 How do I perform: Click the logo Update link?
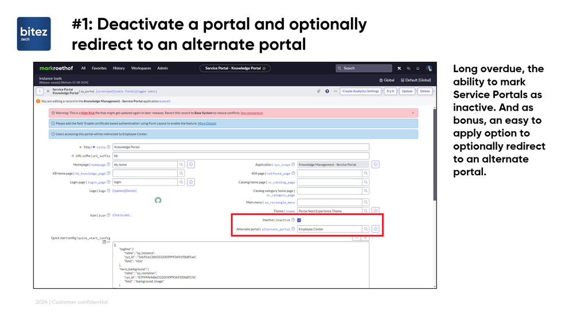[x=118, y=191]
